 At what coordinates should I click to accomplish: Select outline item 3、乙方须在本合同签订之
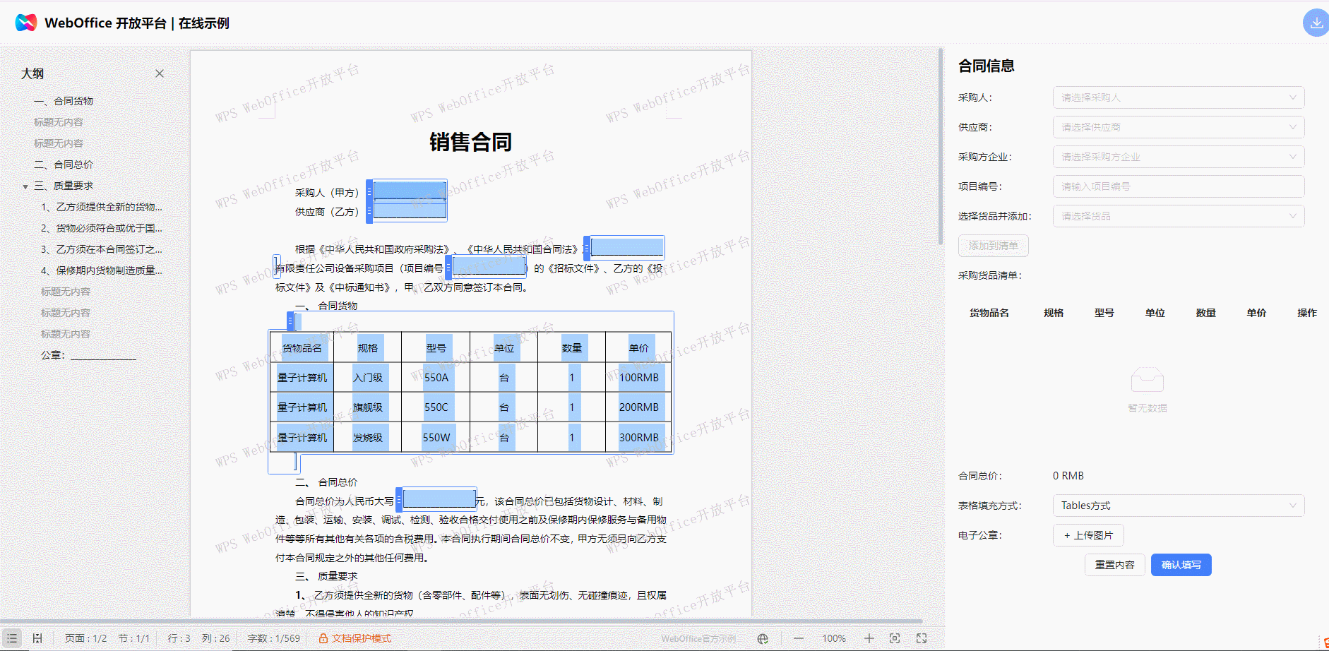tap(102, 249)
